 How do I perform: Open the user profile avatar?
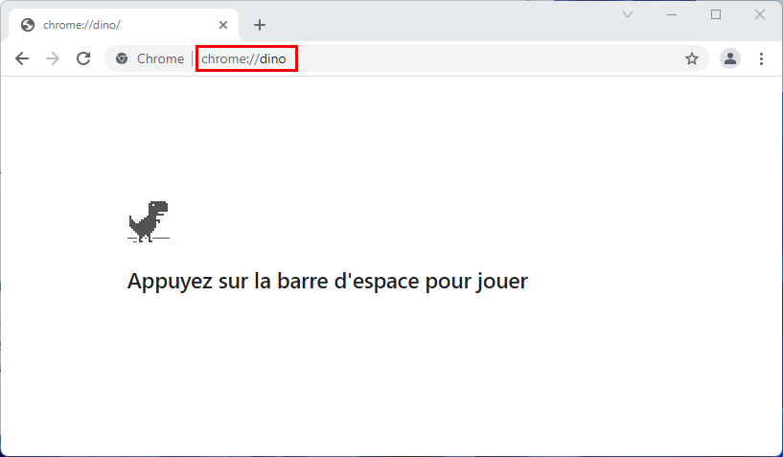729,58
